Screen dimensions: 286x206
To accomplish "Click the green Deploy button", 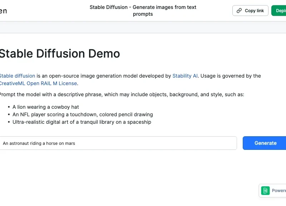I will tap(280, 11).
